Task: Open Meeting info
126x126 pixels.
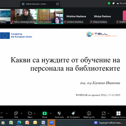Action: coord(89,115)
